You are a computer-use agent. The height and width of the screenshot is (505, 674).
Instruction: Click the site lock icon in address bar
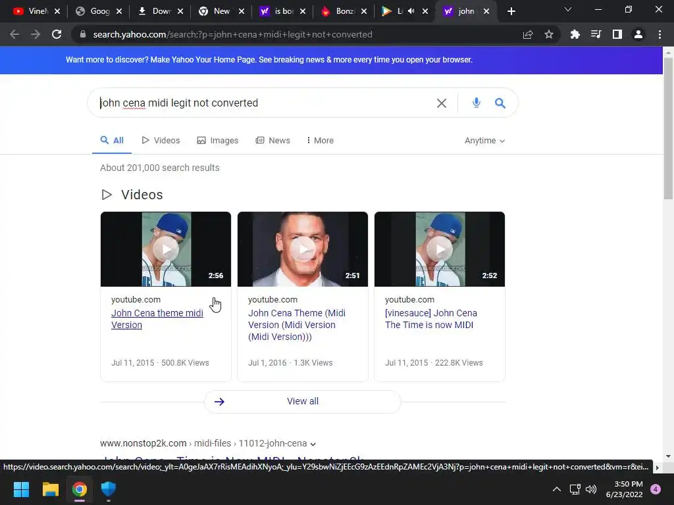82,34
